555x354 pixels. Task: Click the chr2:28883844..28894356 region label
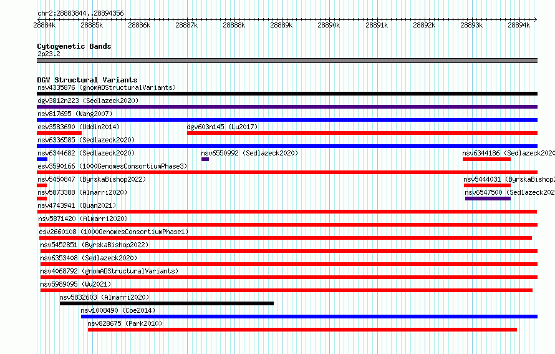80,13
